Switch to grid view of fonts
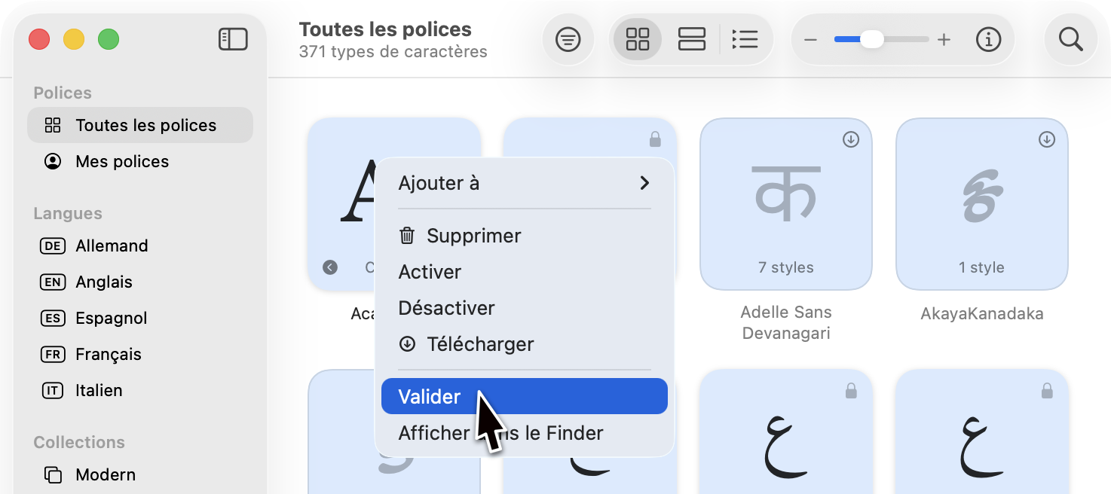 637,39
